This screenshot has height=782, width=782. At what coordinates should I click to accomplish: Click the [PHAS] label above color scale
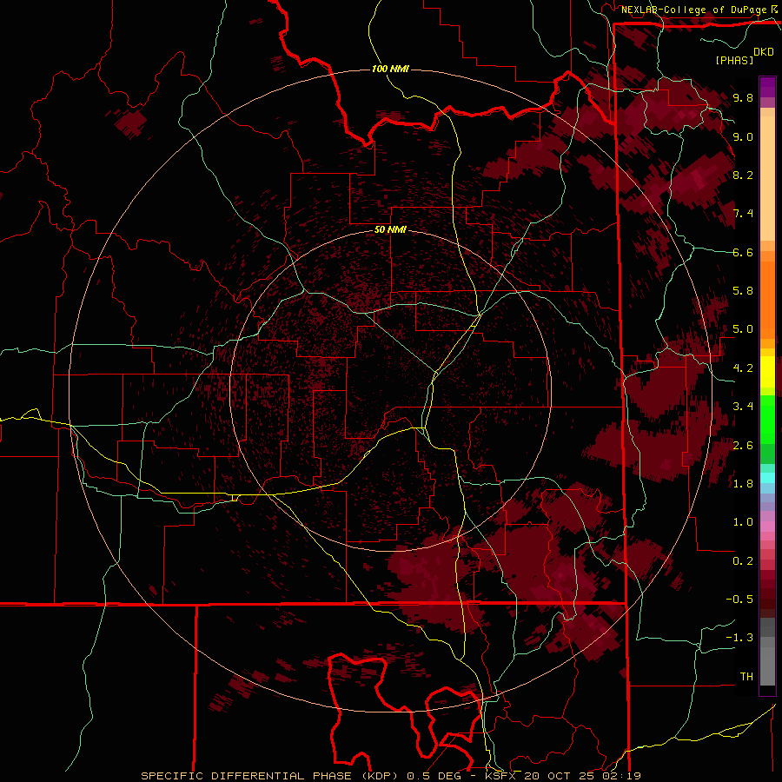pyautogui.click(x=734, y=60)
